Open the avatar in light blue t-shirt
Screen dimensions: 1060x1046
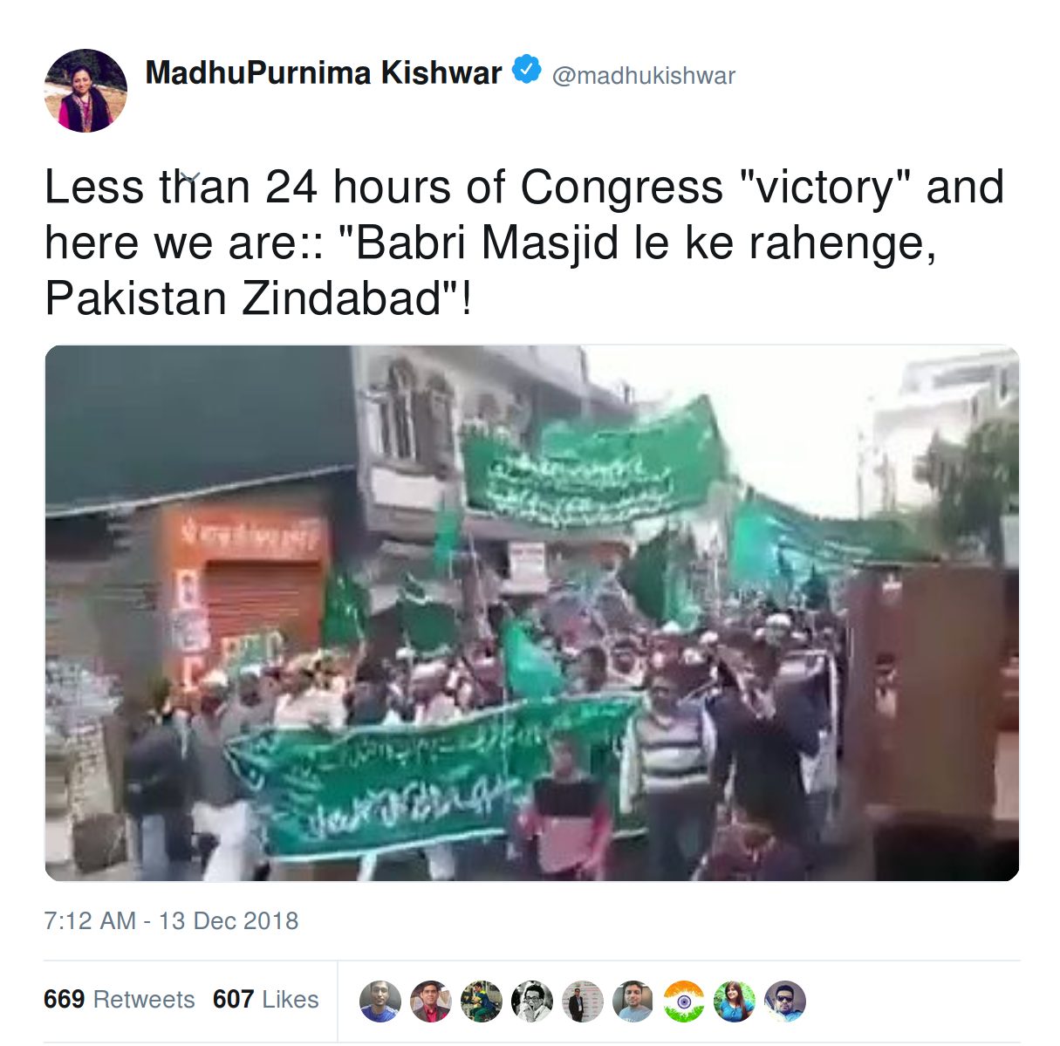[633, 1002]
